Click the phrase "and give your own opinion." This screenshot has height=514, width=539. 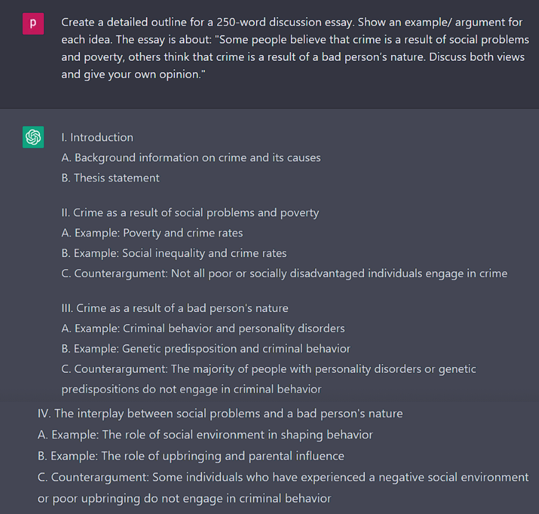coord(133,74)
